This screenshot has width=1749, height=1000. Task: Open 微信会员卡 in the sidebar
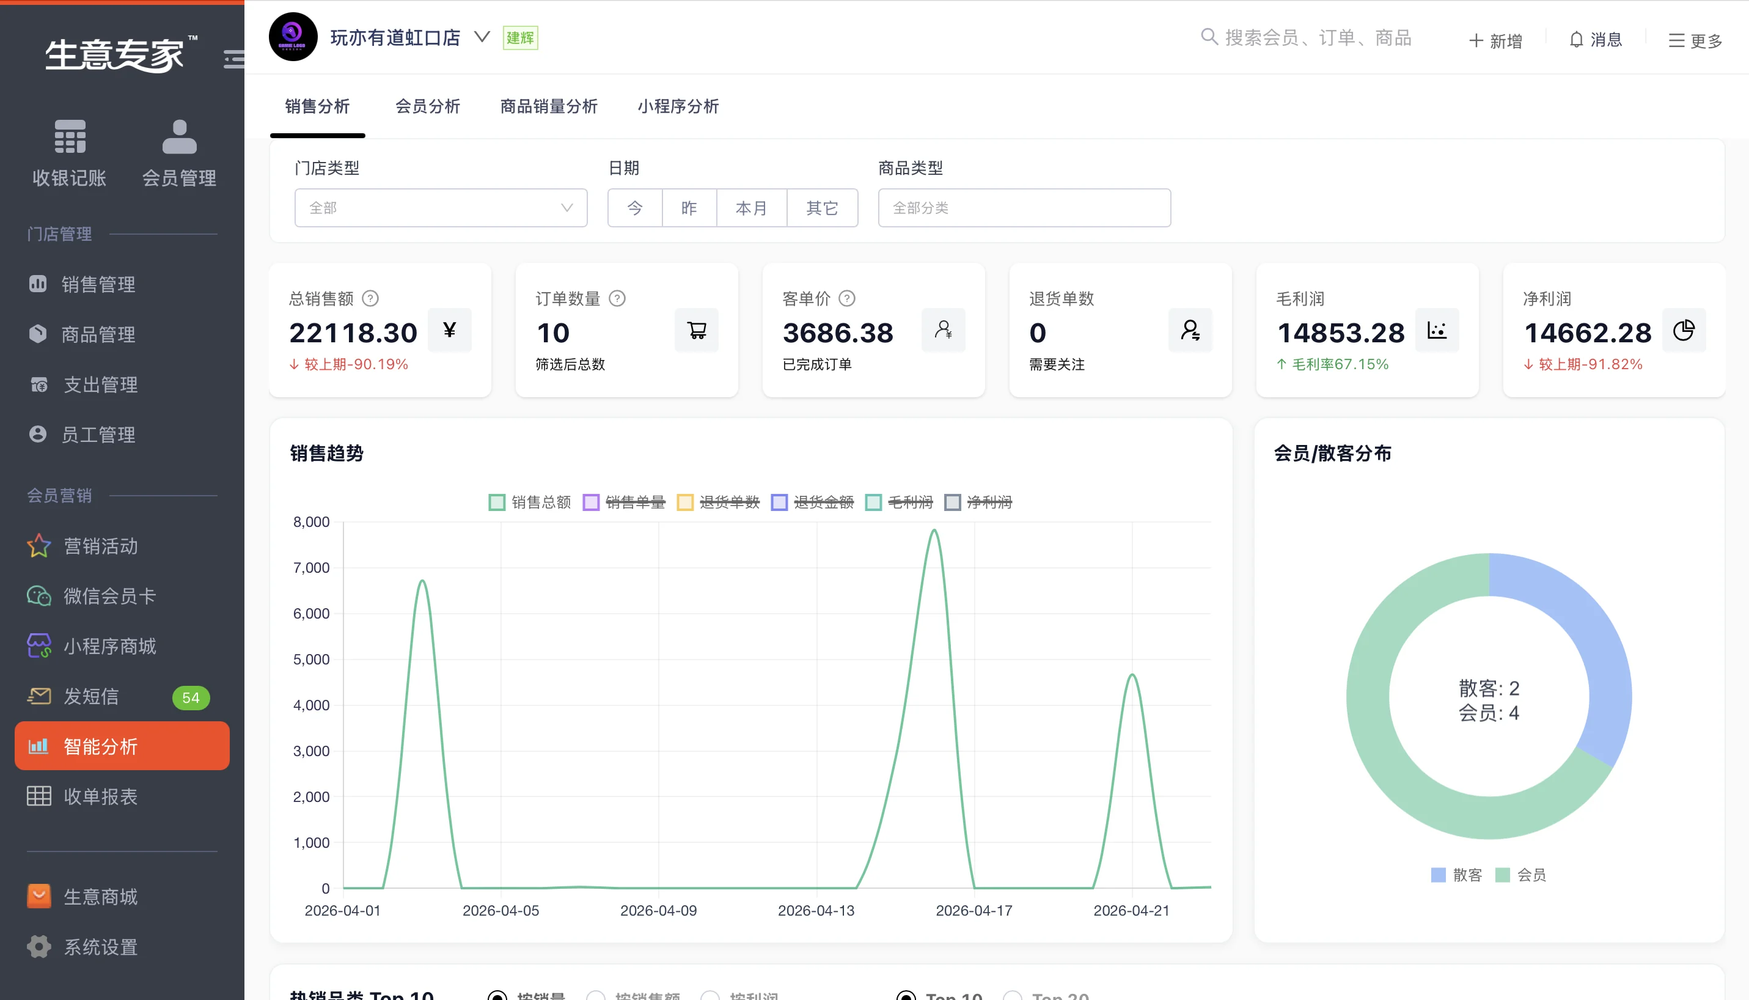pos(110,595)
